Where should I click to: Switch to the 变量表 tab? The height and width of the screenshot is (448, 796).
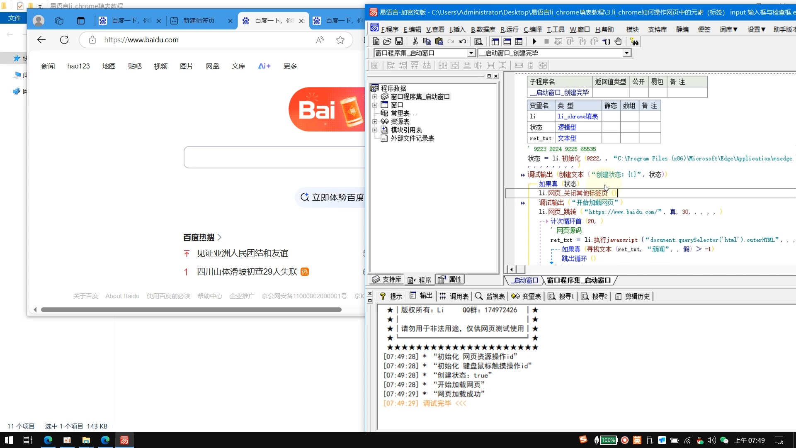click(x=527, y=296)
